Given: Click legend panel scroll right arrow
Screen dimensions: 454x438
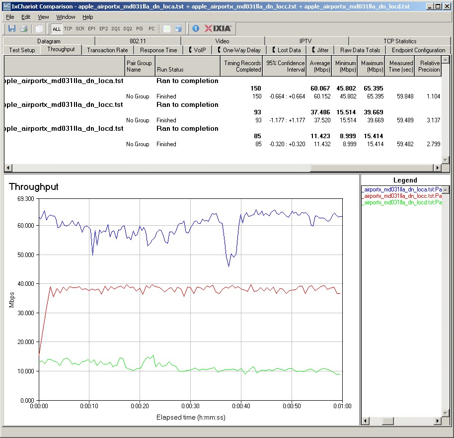Looking at the screenshot, I should click(438, 421).
